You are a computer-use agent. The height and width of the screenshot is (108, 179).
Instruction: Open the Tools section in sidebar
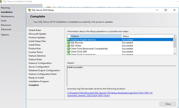pyautogui.click(x=4, y=21)
